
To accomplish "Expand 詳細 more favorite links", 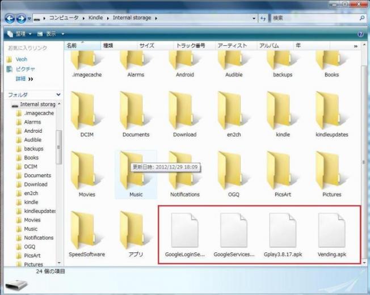I will pyautogui.click(x=24, y=79).
